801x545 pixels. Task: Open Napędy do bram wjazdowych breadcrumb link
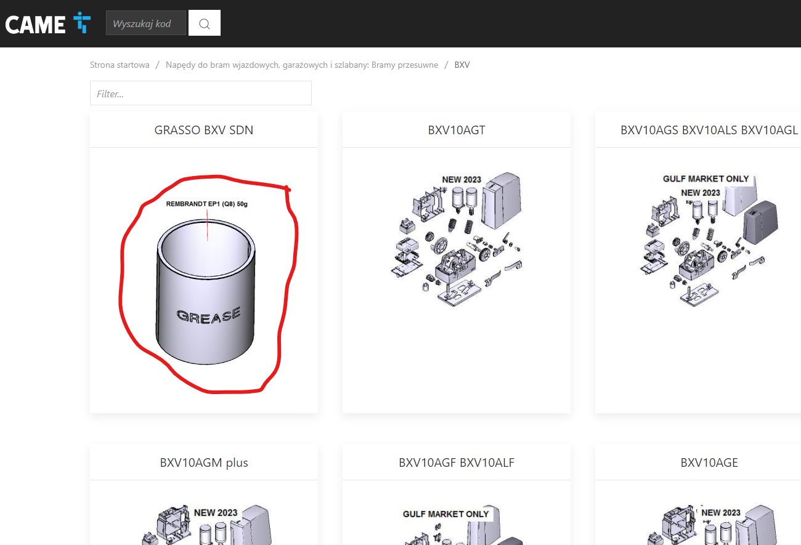pos(302,65)
